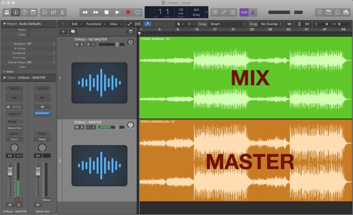Click the Bnce bounce button
The image size is (353, 215).
[47, 200]
